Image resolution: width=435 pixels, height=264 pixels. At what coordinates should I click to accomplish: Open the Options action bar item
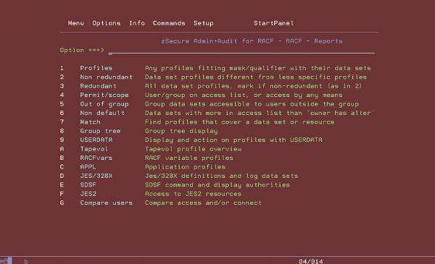pos(107,23)
